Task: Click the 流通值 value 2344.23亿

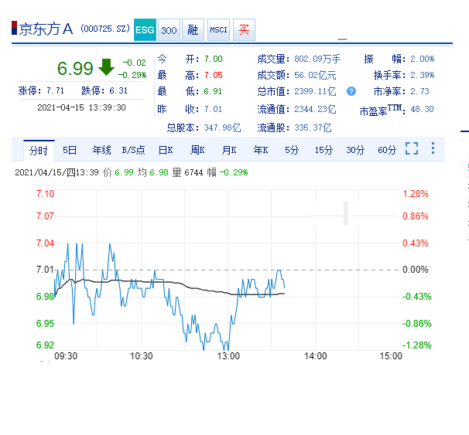Action: [x=315, y=109]
